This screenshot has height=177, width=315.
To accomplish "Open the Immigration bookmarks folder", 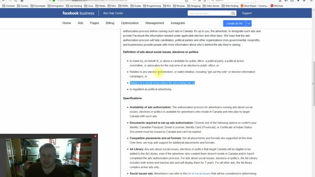I will 56,6.
